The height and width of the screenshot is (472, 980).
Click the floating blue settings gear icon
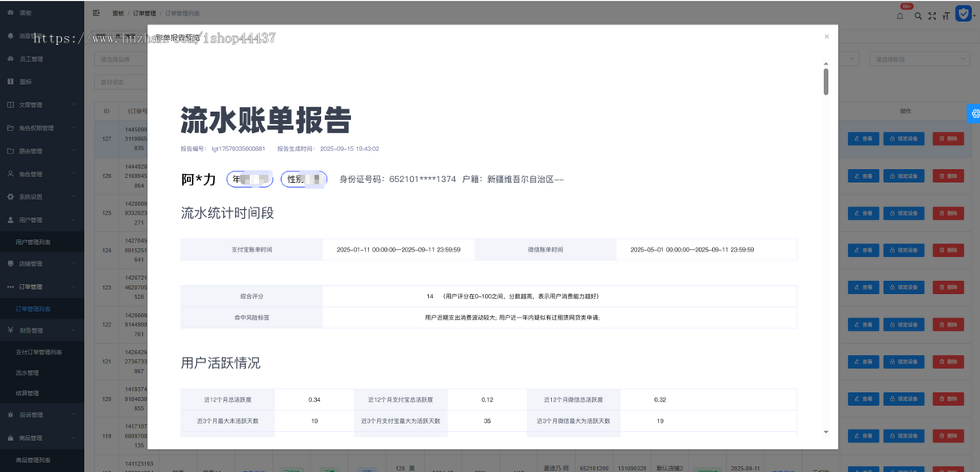pyautogui.click(x=973, y=114)
